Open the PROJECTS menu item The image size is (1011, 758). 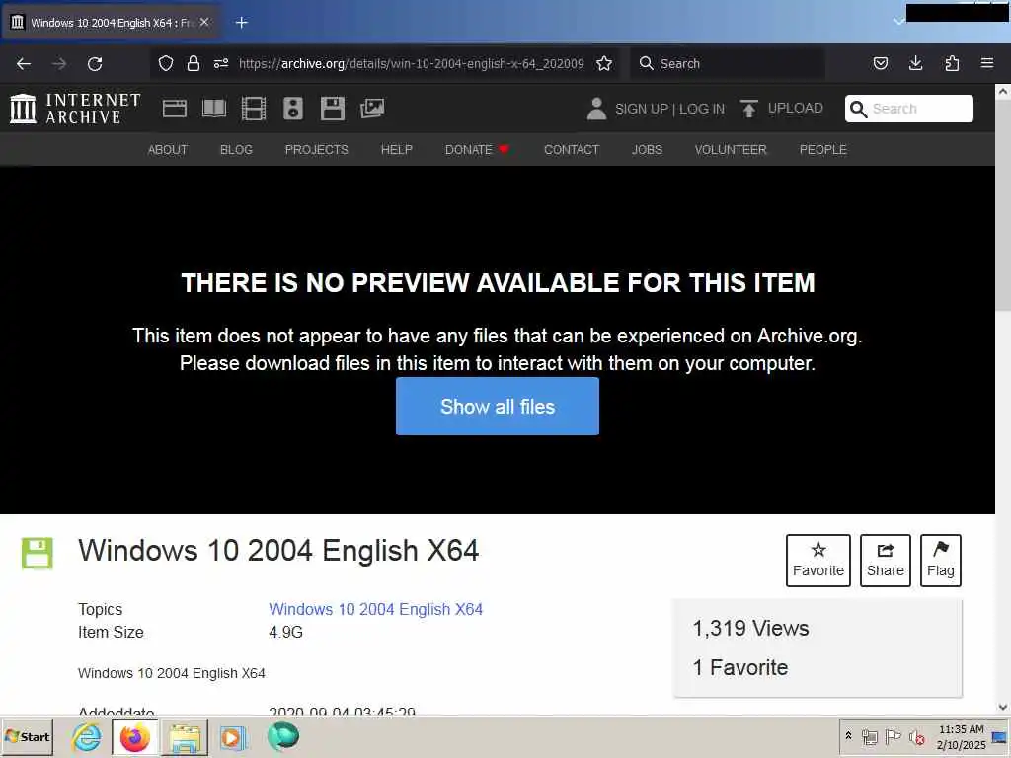tap(317, 150)
